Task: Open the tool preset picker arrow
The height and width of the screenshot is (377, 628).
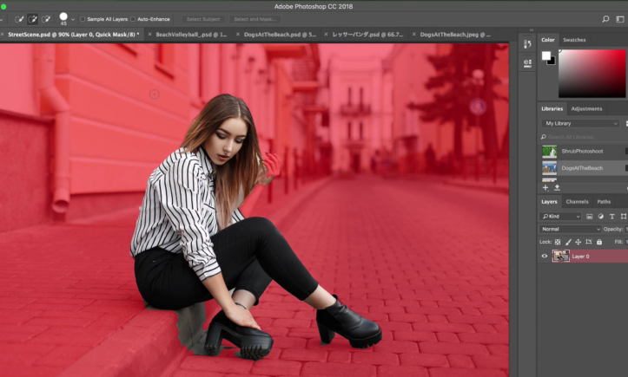Action: 2,19
